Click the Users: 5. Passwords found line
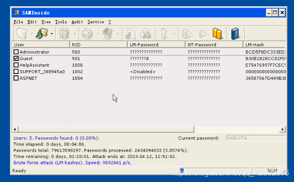The image size is (294, 182). pos(56,138)
